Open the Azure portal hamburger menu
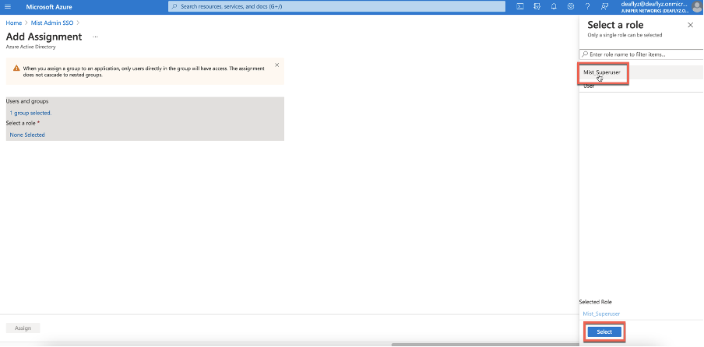Image resolution: width=704 pixels, height=347 pixels. click(x=9, y=6)
